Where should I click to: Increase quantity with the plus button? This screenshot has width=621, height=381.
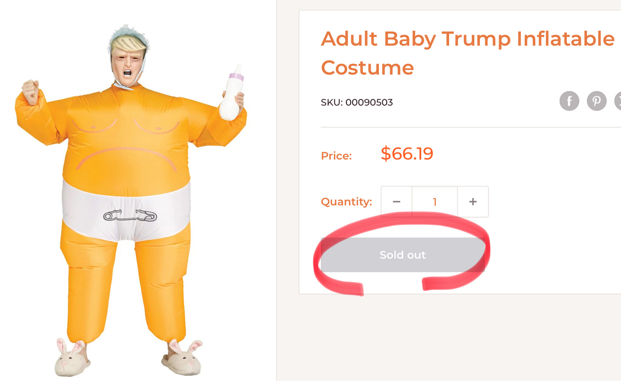click(x=473, y=202)
